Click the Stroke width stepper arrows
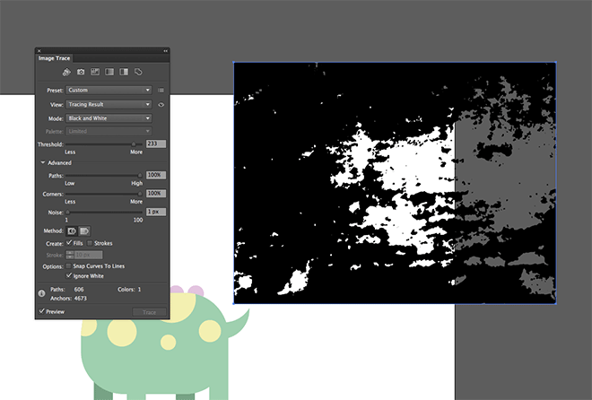592x400 pixels. point(70,255)
